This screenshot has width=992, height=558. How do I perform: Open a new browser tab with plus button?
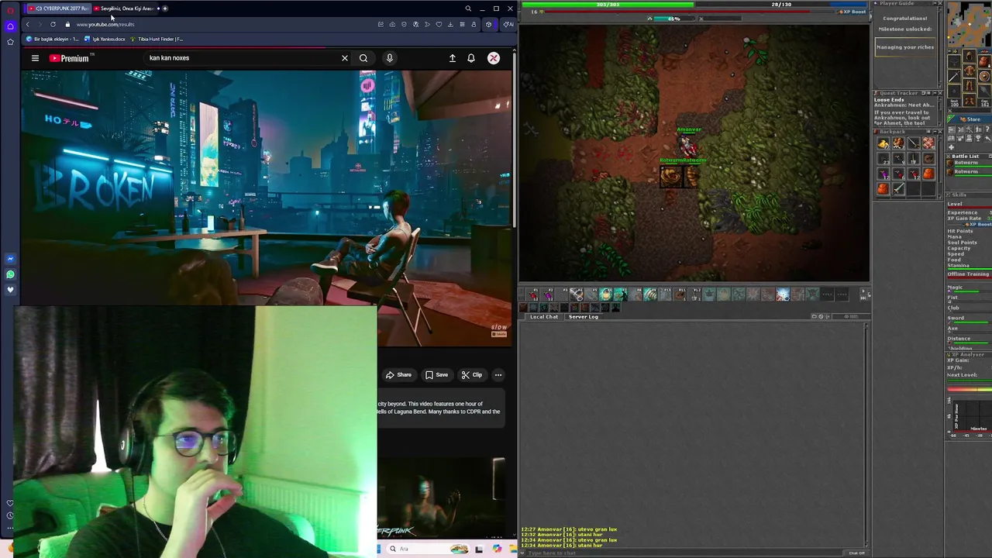click(165, 9)
